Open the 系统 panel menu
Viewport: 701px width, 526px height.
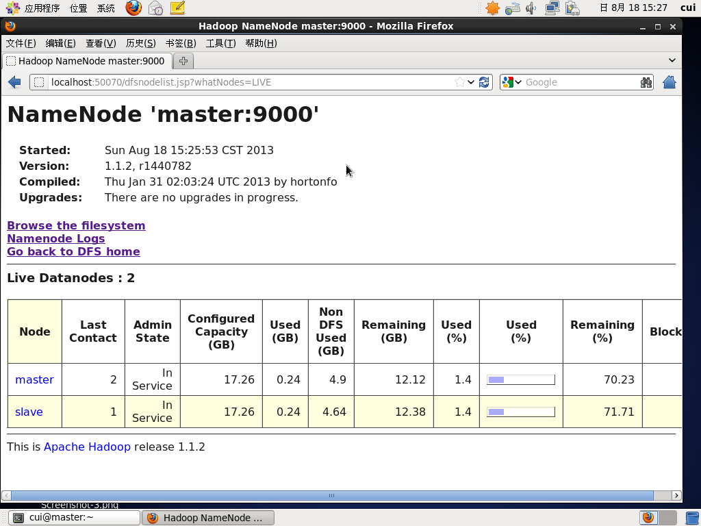tap(105, 8)
